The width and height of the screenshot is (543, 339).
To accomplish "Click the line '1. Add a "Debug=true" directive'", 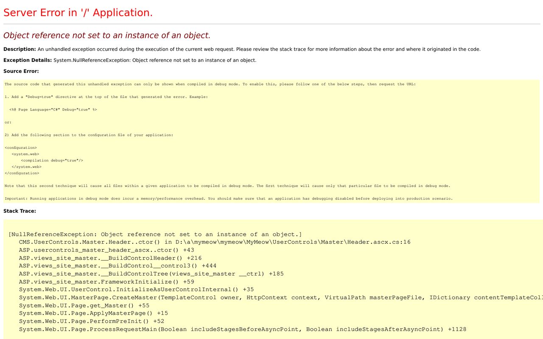I will click(x=106, y=97).
